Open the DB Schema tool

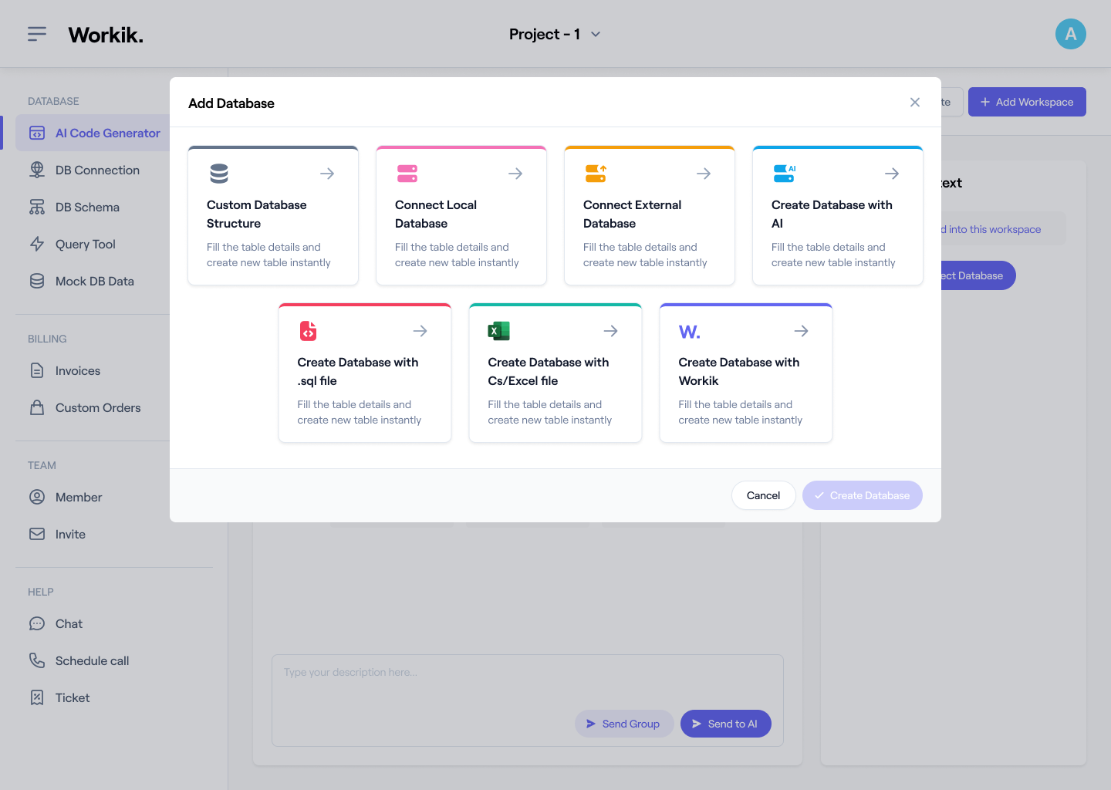(87, 207)
